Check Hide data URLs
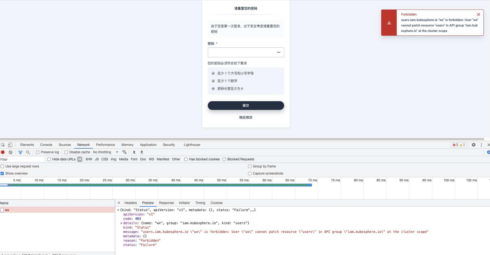Viewport: 490px width, 255px height. click(x=49, y=159)
